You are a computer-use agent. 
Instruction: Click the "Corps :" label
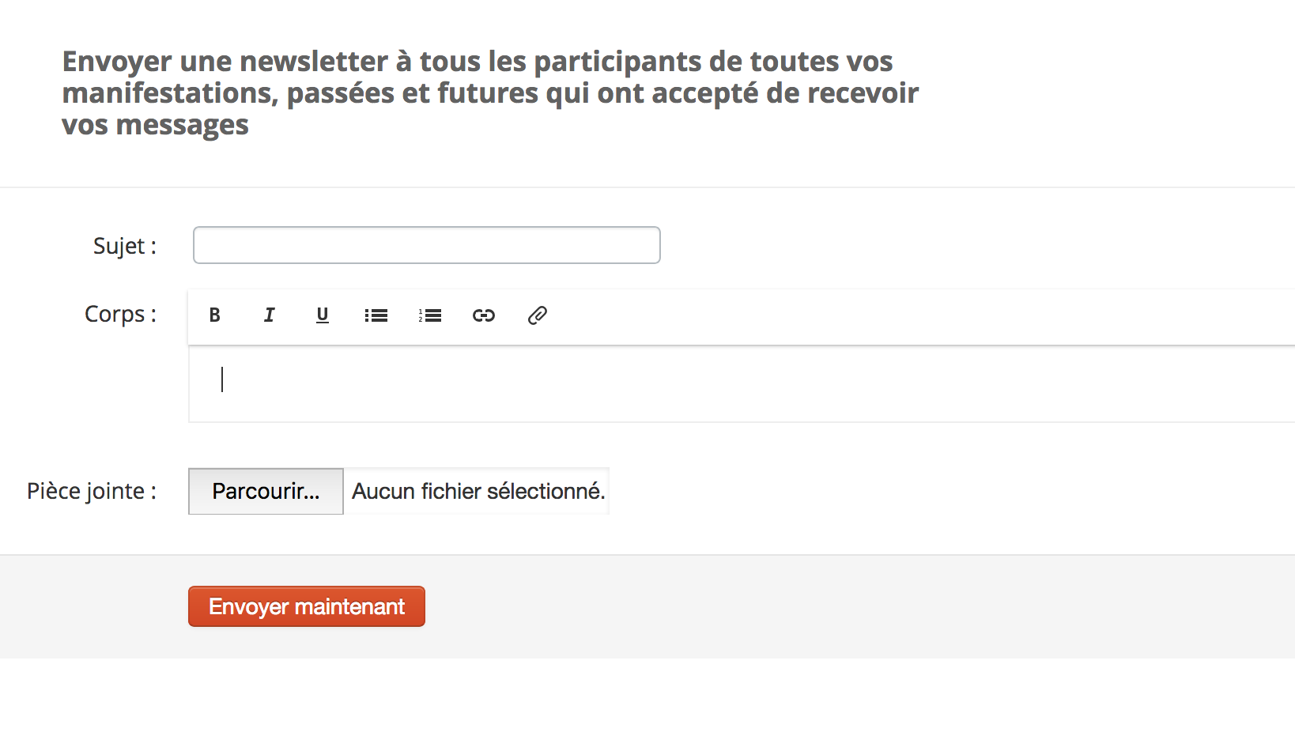coord(120,314)
